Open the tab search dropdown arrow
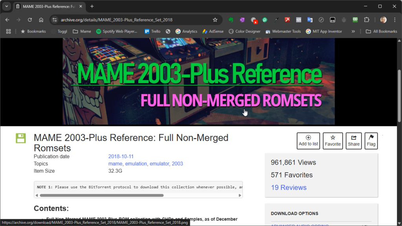Screen dimensions: 402x226 [x=7, y=6]
